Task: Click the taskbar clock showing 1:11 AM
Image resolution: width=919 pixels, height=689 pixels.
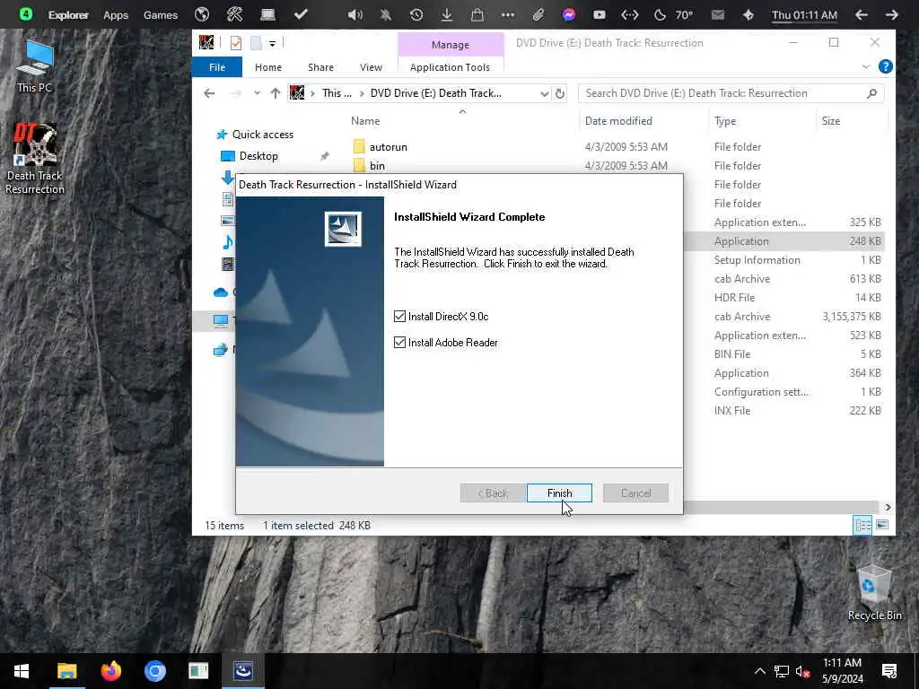Action: tap(842, 671)
